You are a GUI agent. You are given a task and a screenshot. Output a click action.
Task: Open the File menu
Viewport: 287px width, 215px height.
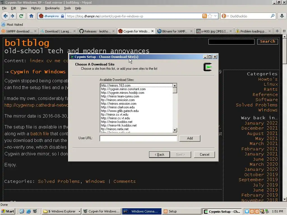(x=4, y=8)
